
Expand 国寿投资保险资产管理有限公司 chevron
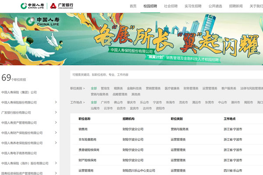56,173
